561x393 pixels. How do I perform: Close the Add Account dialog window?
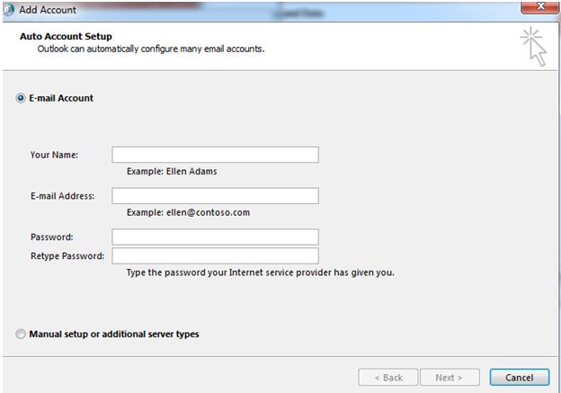540,7
